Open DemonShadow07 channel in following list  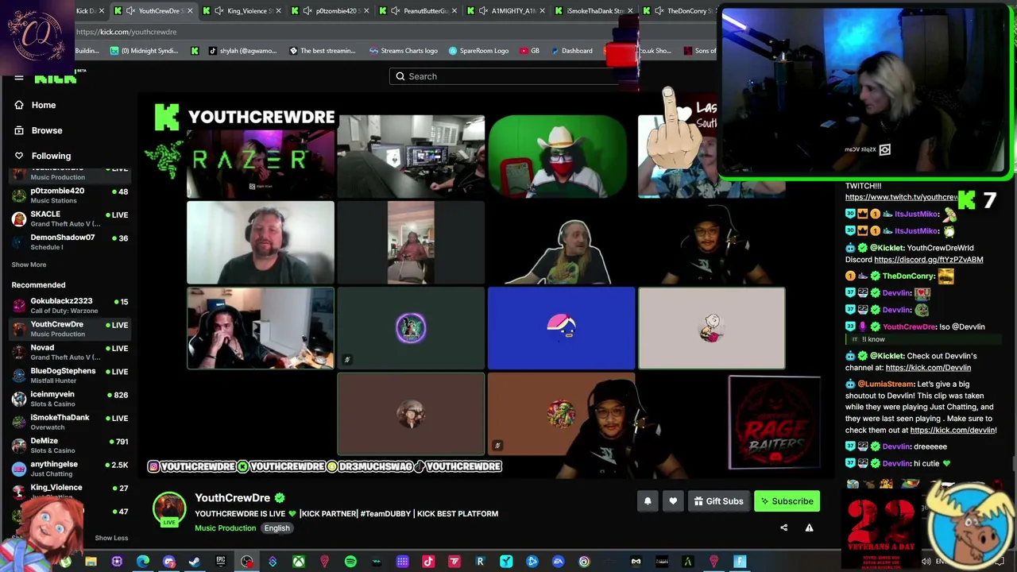[x=70, y=242]
